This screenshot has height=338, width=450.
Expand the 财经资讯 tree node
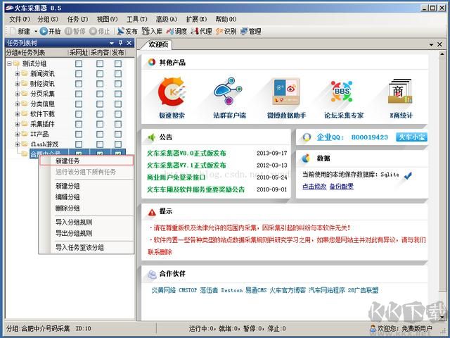click(17, 84)
